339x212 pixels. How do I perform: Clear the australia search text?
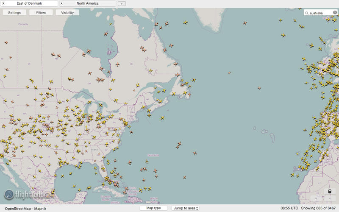335,13
